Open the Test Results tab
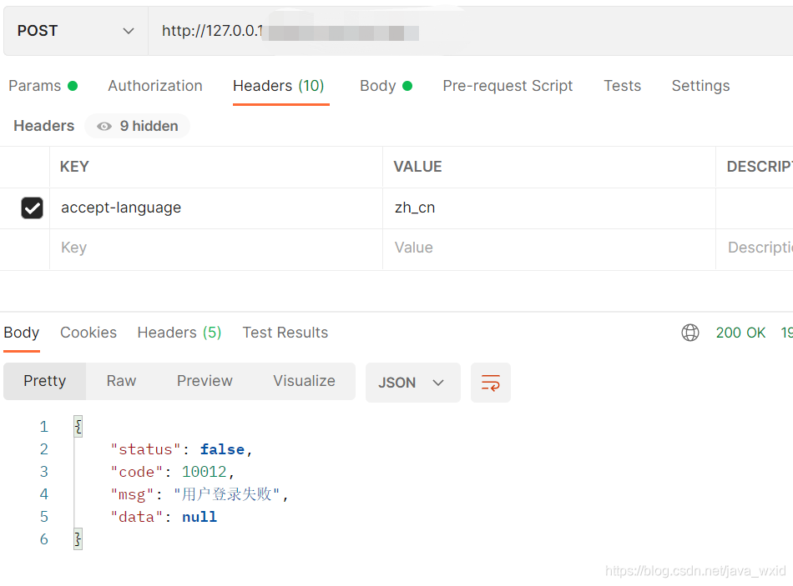This screenshot has width=793, height=586. point(285,333)
